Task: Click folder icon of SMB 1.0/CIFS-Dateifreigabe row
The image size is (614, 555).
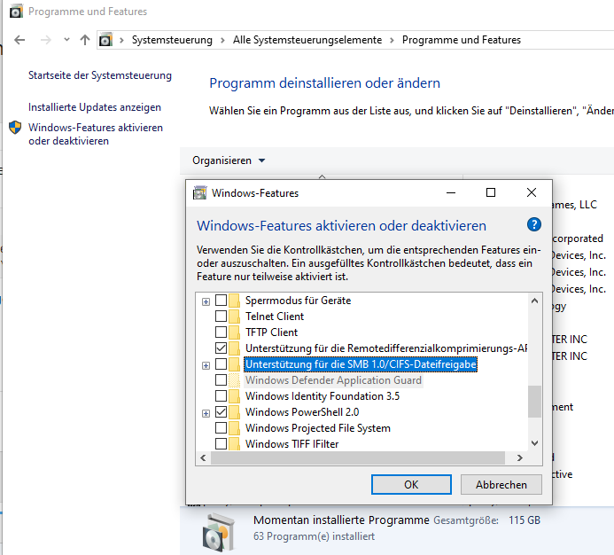Action: point(234,364)
